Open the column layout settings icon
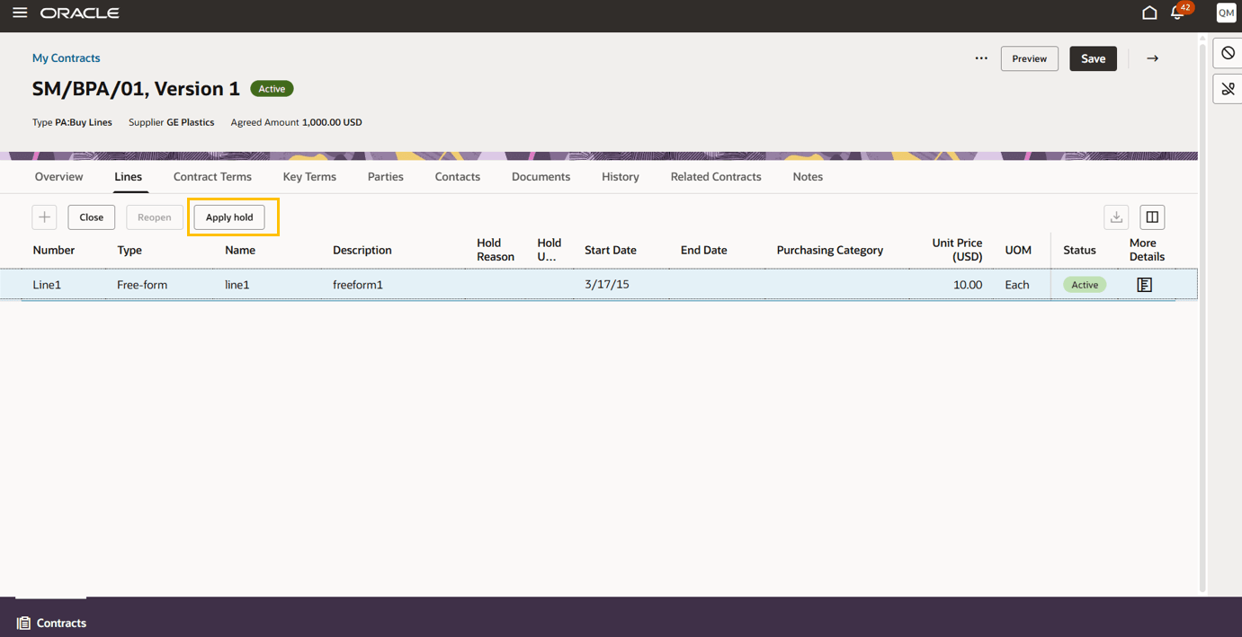 click(x=1152, y=217)
